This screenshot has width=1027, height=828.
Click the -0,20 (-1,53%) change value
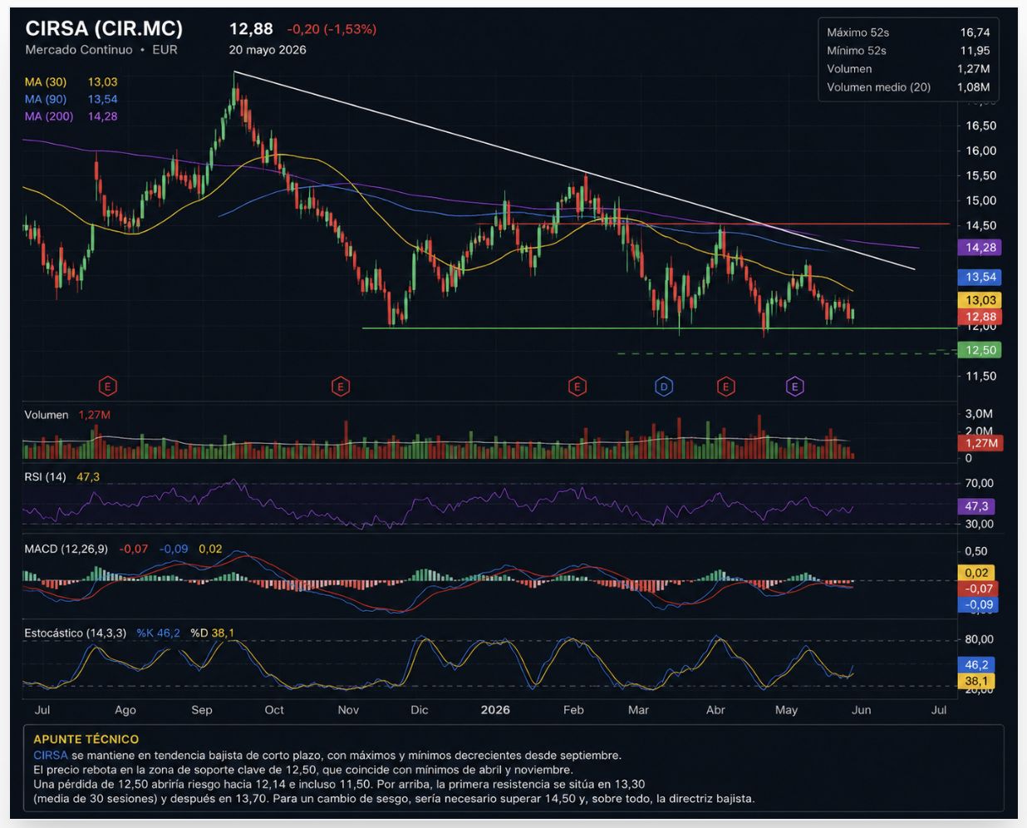[x=332, y=29]
